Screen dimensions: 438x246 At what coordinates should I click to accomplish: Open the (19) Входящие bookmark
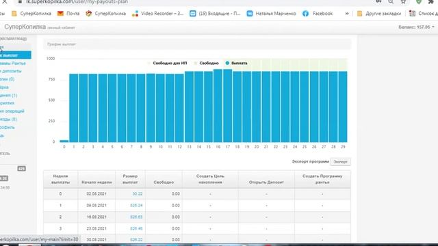click(215, 14)
